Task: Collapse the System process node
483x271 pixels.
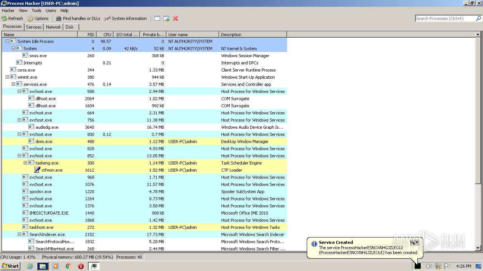Action: [x=13, y=49]
